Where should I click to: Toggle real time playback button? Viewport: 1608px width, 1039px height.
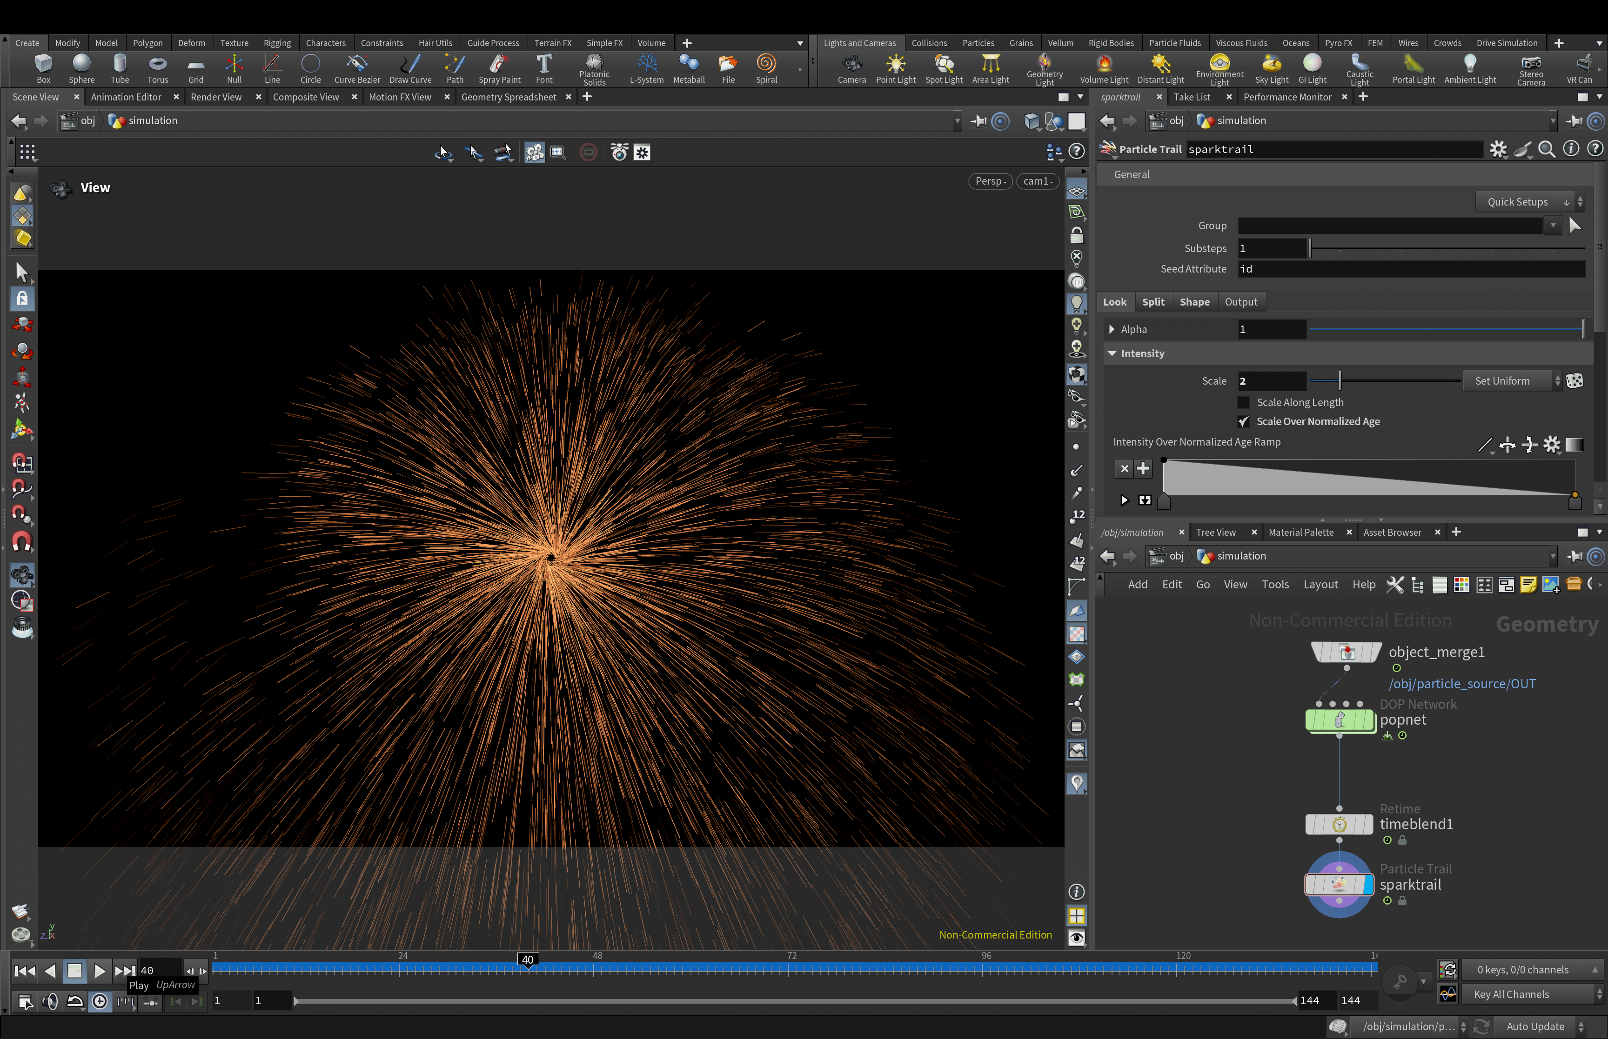[100, 1001]
